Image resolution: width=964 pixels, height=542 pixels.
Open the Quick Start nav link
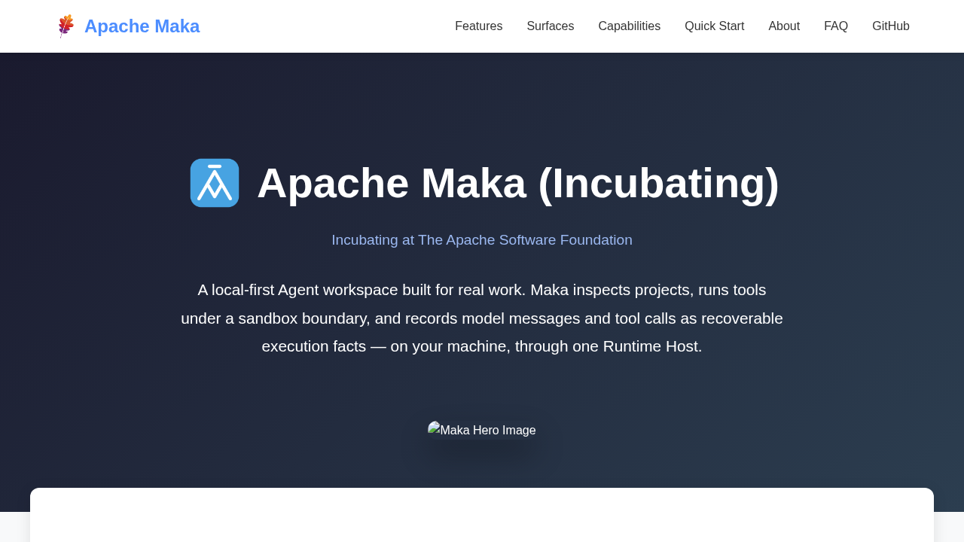tap(714, 26)
